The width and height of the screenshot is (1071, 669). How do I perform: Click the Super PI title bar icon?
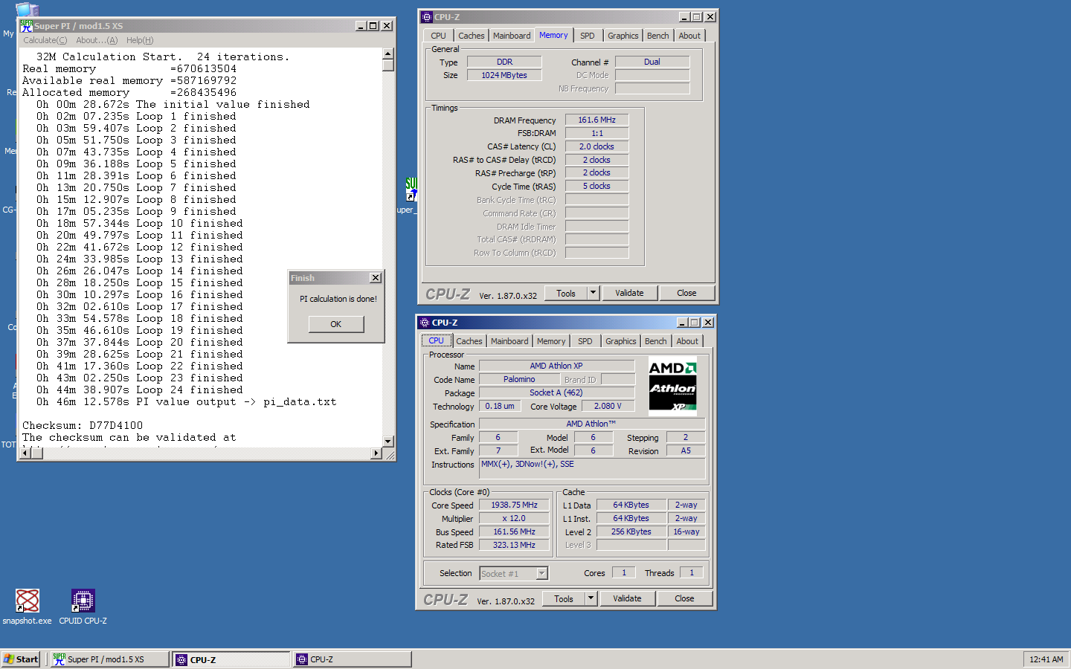(26, 26)
